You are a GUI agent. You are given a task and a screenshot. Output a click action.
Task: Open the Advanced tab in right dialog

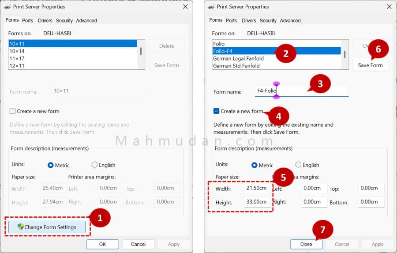point(290,21)
